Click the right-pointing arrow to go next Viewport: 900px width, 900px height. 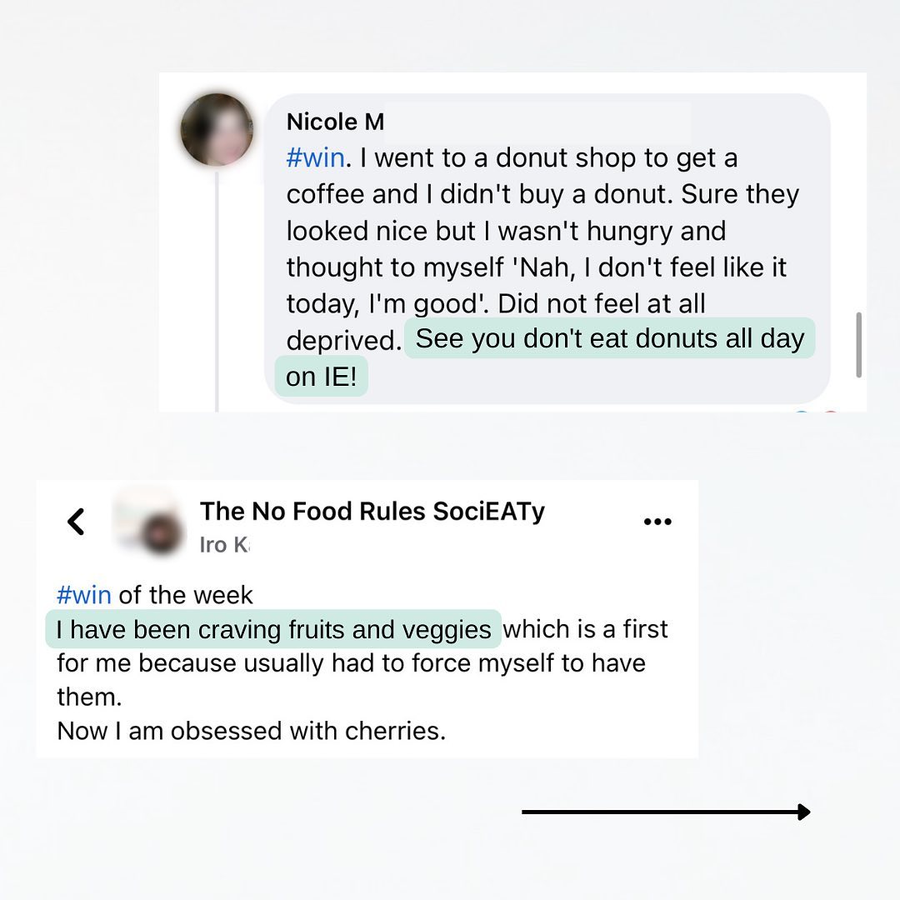667,812
